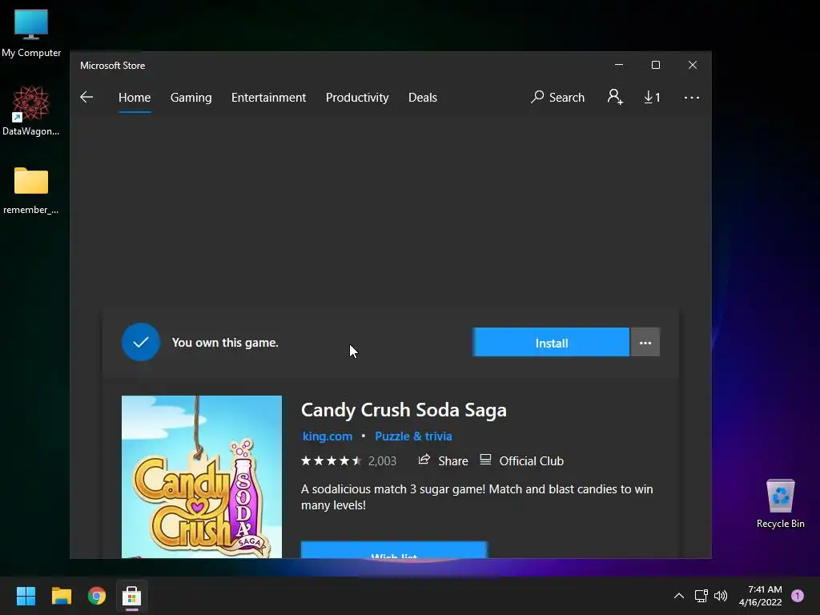Add game to Wish list
Viewport: 820px width, 615px height.
pos(394,550)
